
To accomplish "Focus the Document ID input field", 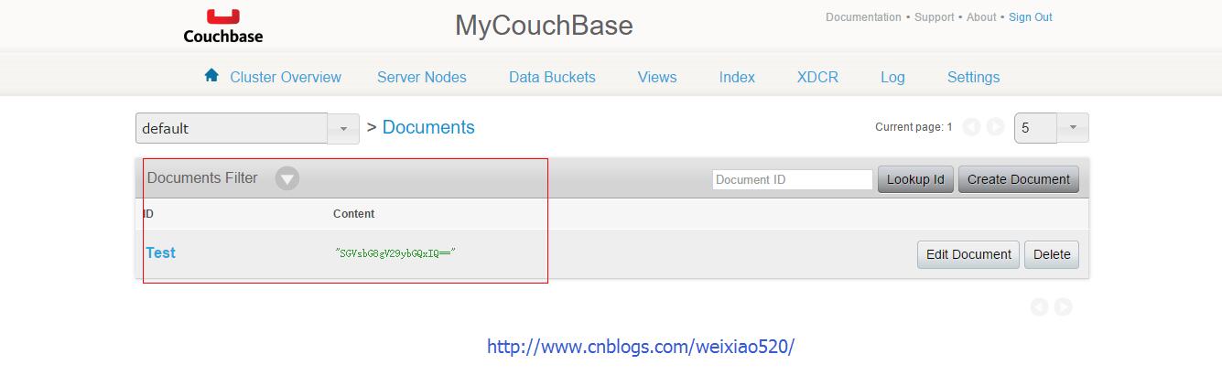I will (793, 179).
